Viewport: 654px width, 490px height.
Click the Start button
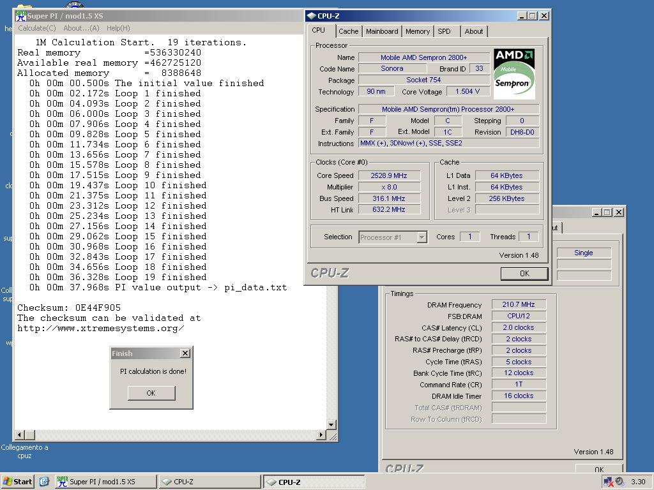[17, 482]
